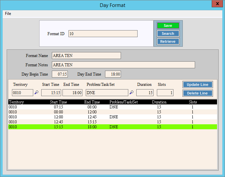
Task: Click the Update Line button
Action: click(198, 85)
